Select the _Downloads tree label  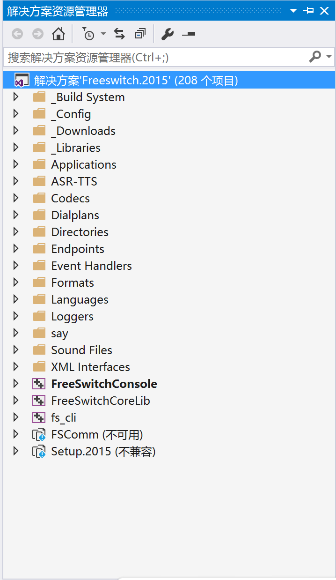point(83,131)
